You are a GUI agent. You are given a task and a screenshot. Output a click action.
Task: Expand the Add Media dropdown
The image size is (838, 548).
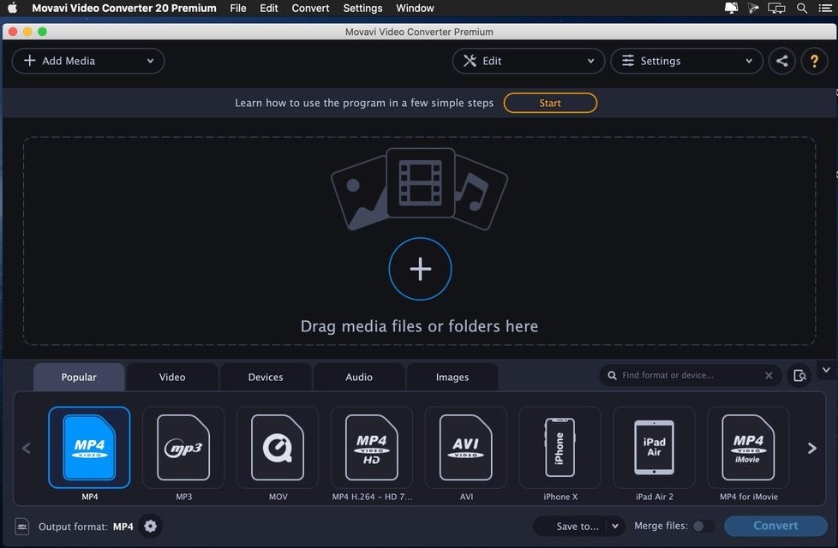coord(150,61)
